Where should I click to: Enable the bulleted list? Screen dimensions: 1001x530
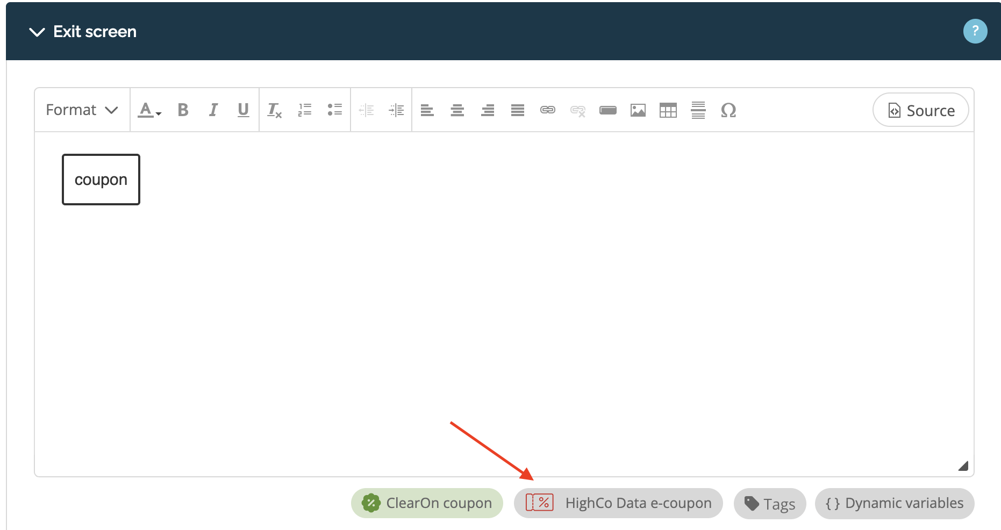pyautogui.click(x=334, y=110)
